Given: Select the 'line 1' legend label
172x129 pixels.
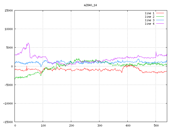Looking at the screenshot, I should tap(150, 13).
